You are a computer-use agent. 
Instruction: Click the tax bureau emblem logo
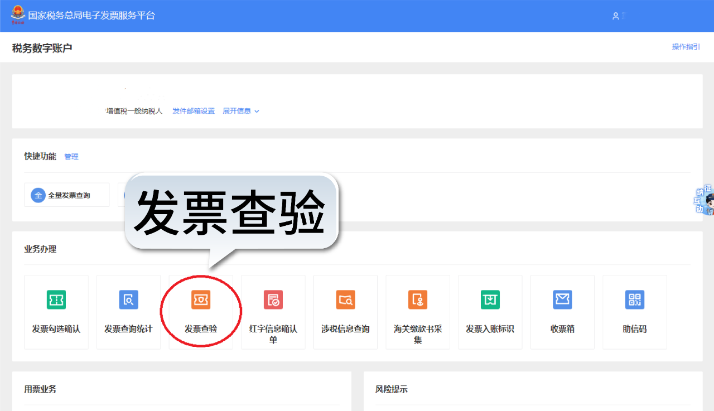(18, 15)
